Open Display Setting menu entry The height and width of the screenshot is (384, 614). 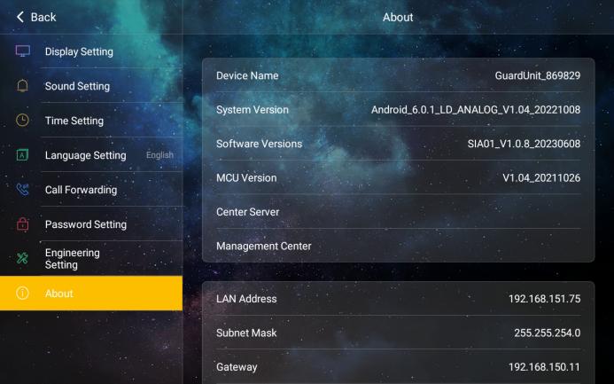[x=91, y=51]
